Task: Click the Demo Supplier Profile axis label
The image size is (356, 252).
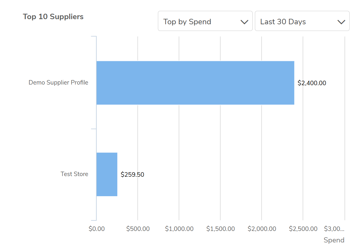Action: point(58,83)
